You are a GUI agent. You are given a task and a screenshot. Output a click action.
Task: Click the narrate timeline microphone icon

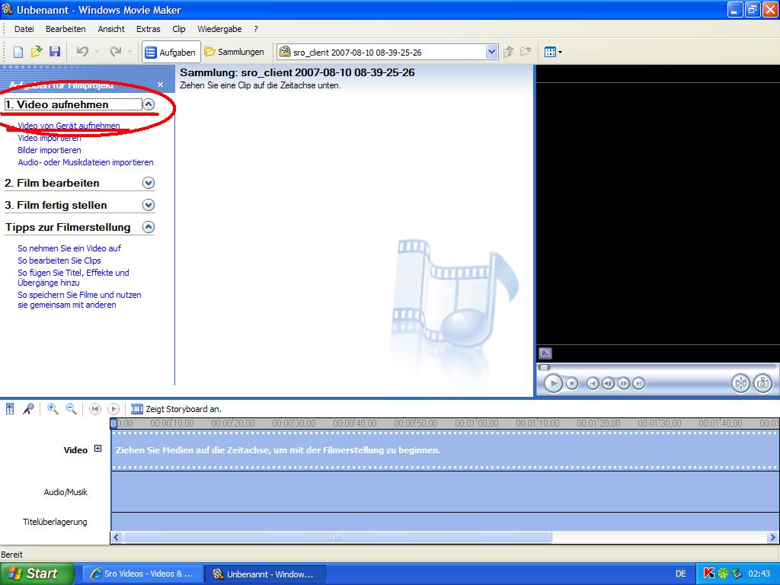point(28,409)
